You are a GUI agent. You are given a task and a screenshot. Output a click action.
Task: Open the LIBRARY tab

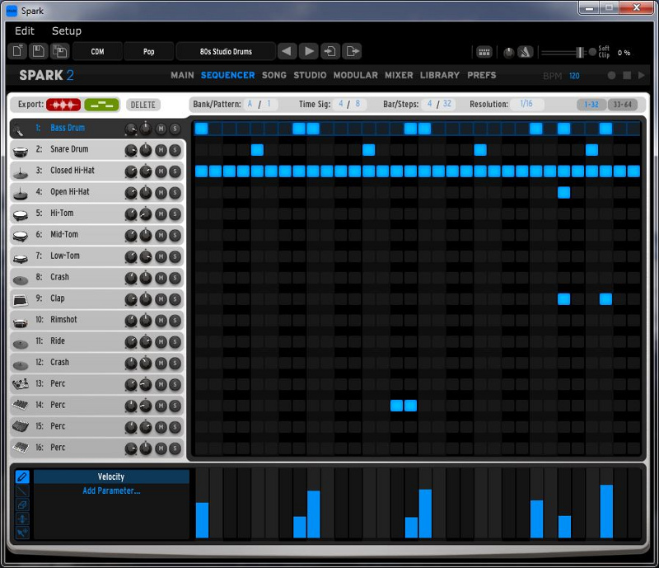440,75
